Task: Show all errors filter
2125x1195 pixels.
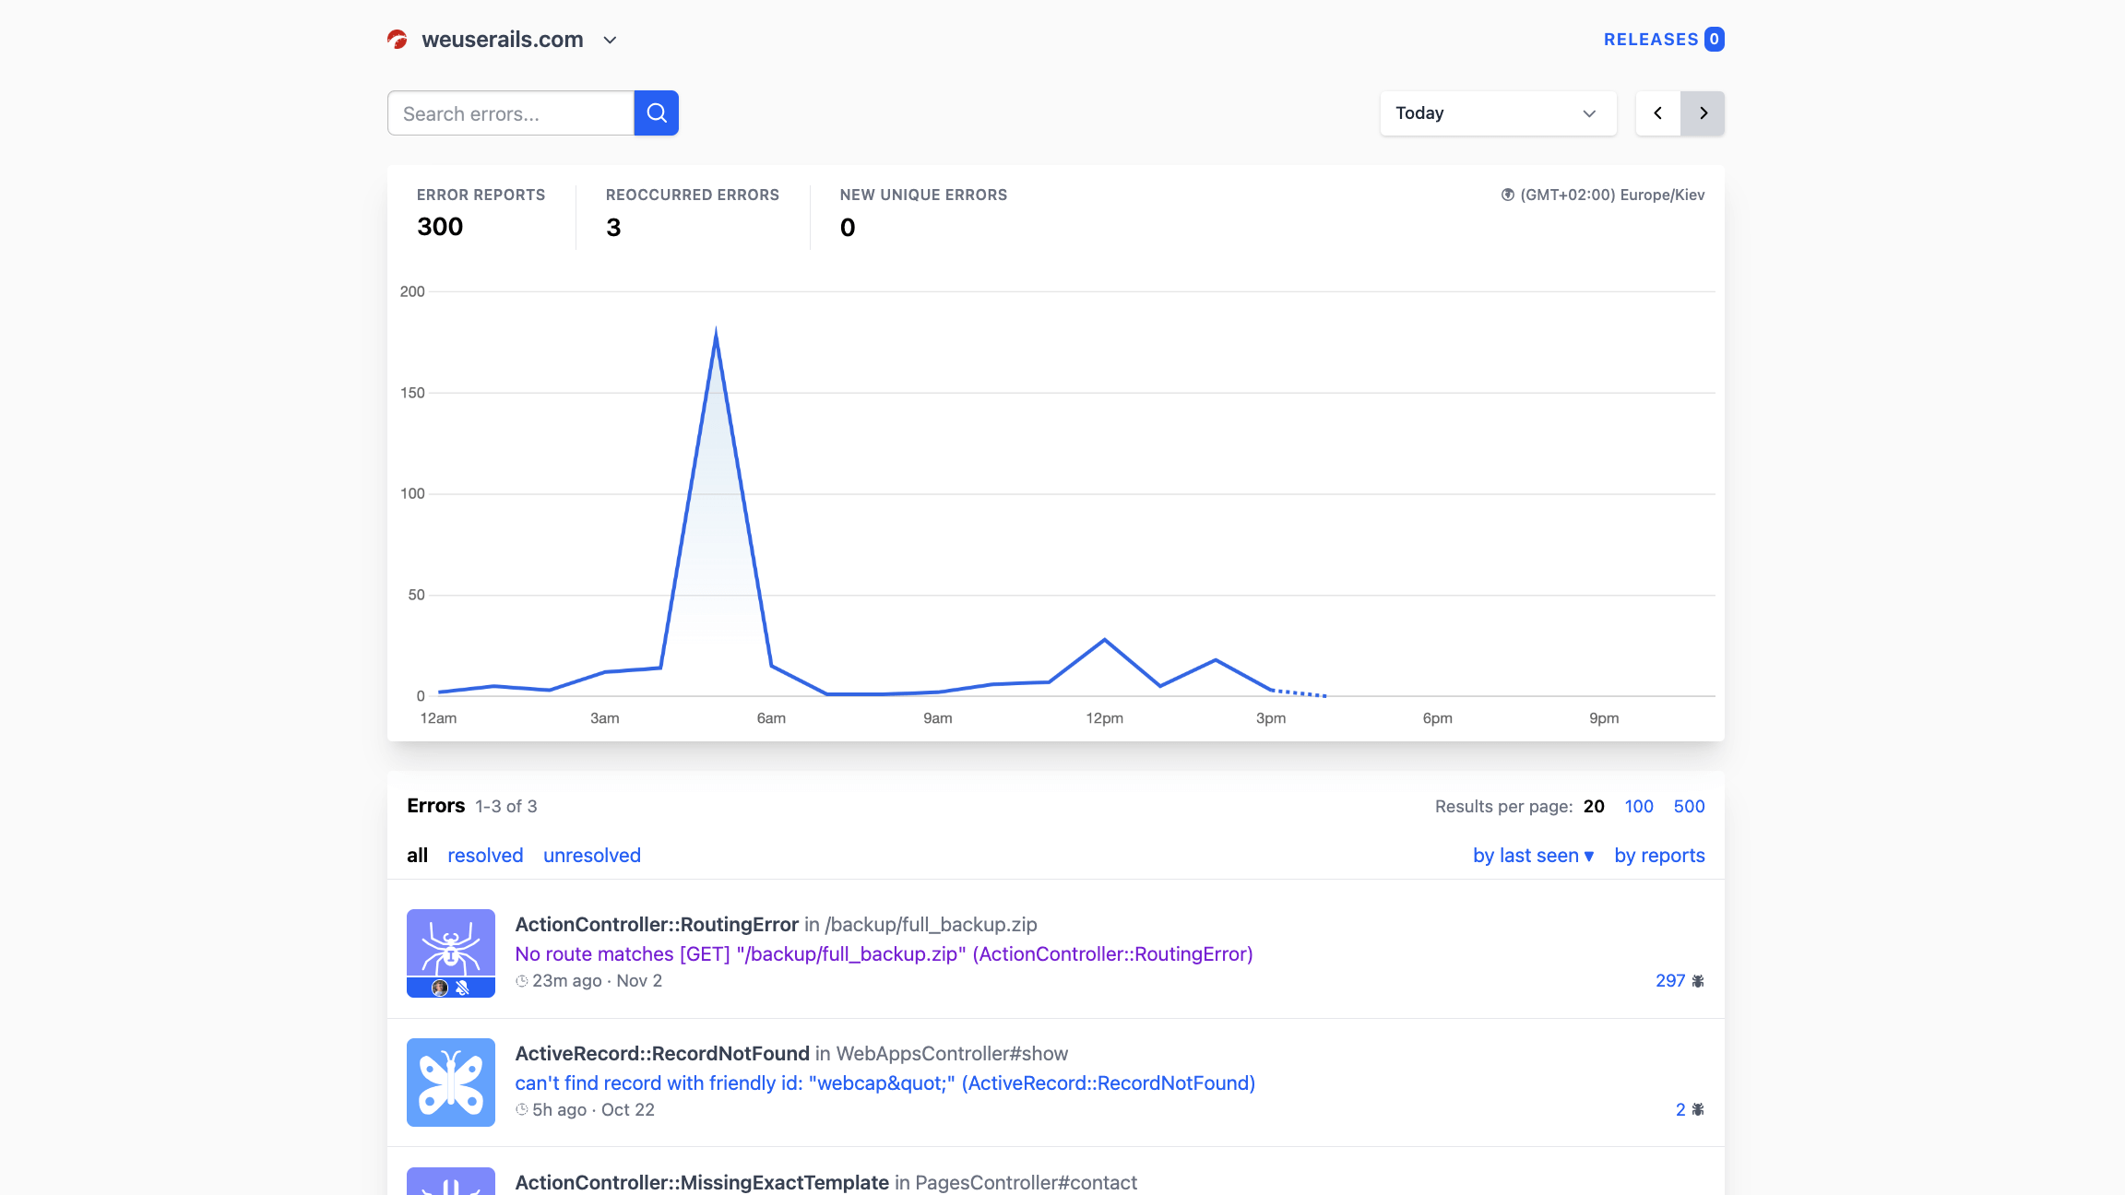Action: (x=417, y=855)
